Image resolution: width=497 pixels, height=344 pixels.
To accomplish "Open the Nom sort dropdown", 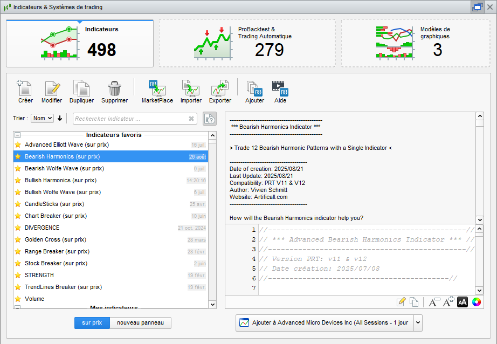I will 43,118.
